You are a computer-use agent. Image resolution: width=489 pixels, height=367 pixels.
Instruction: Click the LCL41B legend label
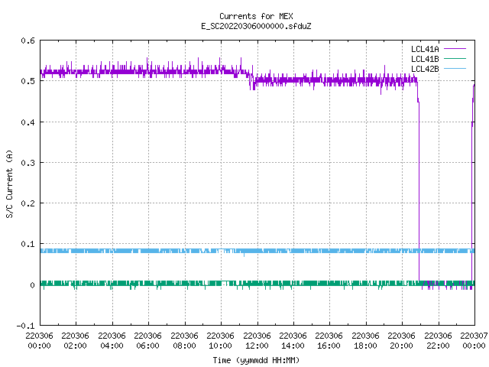425,59
